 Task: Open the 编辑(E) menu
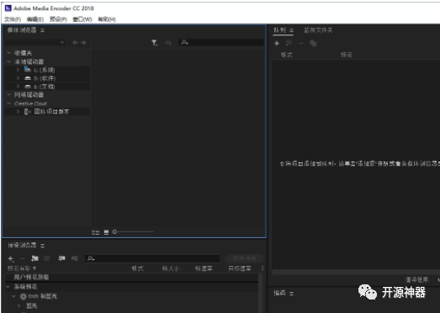tap(35, 19)
